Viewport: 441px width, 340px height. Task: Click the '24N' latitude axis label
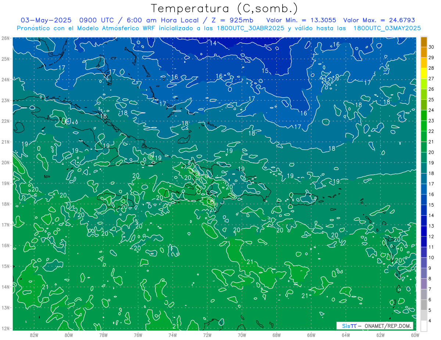point(6,79)
